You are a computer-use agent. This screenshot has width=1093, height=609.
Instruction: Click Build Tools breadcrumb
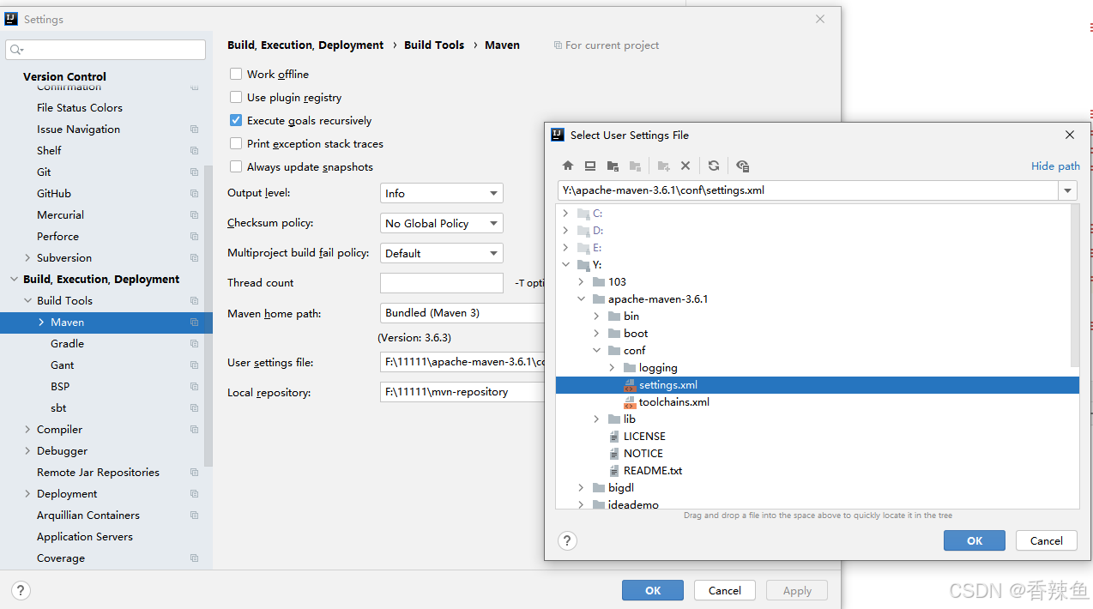click(x=434, y=45)
